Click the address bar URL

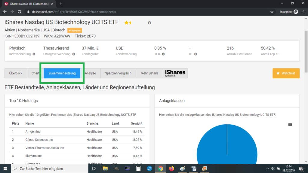click(74, 12)
